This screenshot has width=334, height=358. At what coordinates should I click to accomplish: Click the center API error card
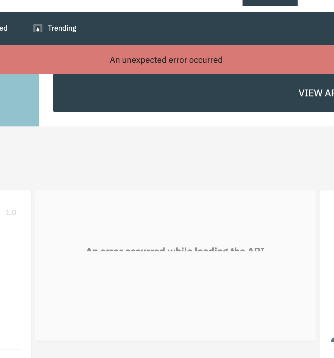point(175,265)
